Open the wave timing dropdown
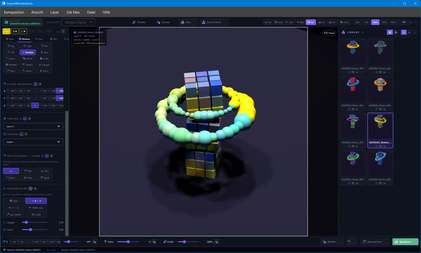The image size is (421, 253). click(33, 126)
